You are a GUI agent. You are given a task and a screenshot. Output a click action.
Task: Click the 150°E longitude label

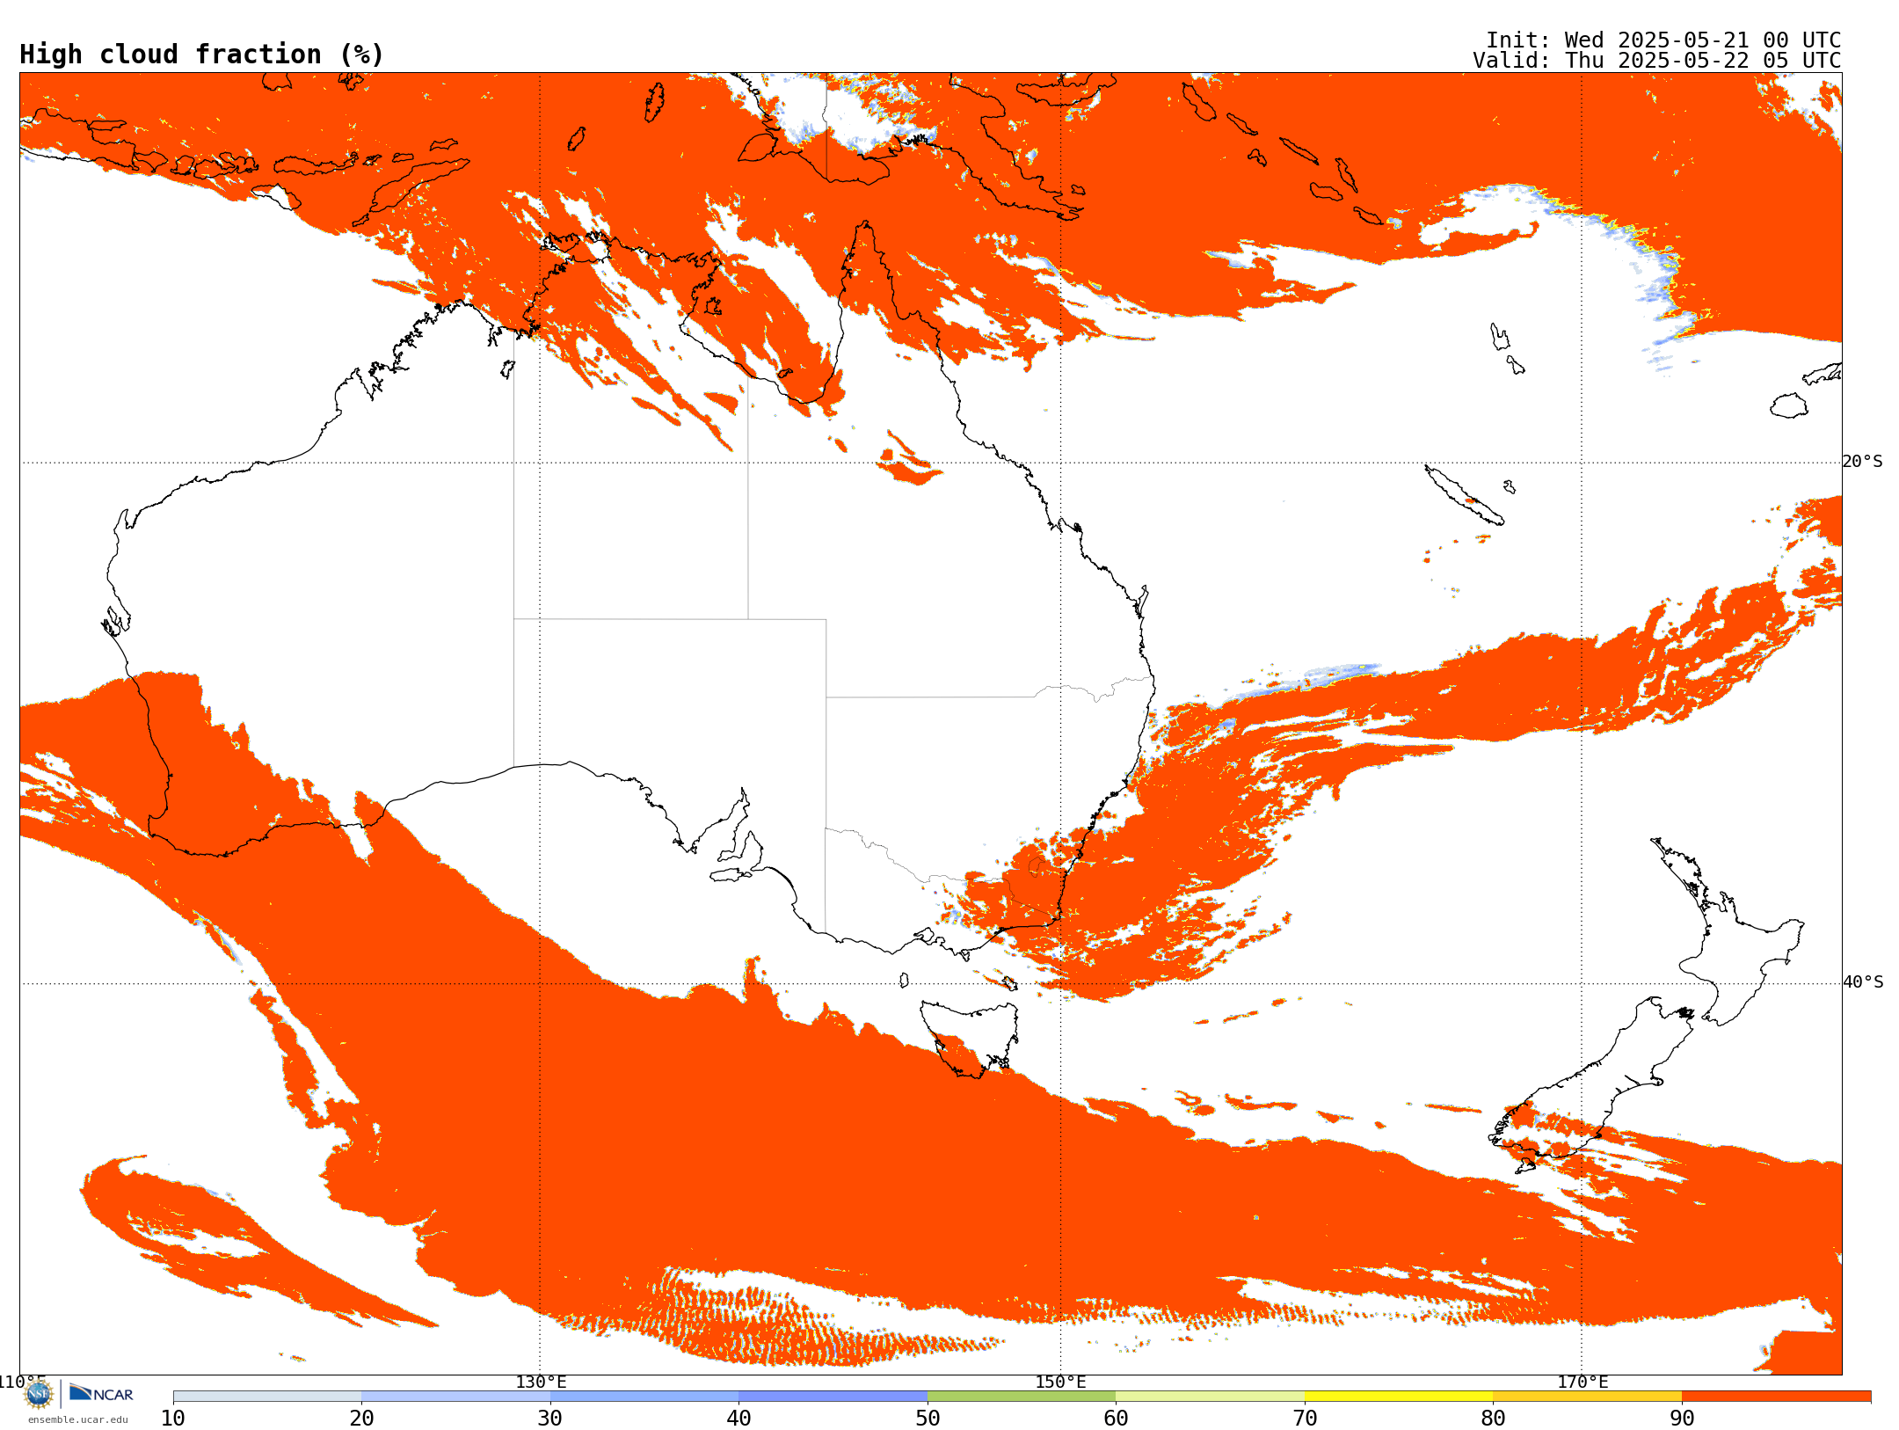click(x=1060, y=1382)
